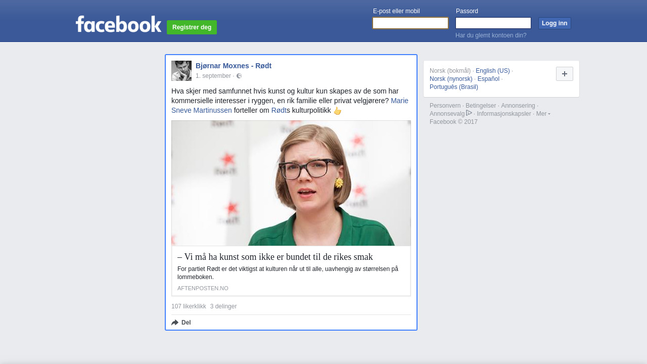Click the public globe privacy icon
The image size is (647, 364).
pos(239,76)
